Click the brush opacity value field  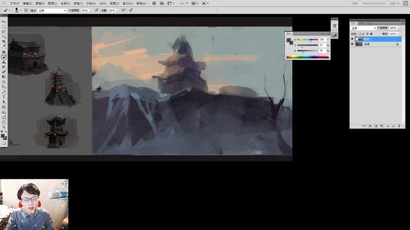(85, 11)
